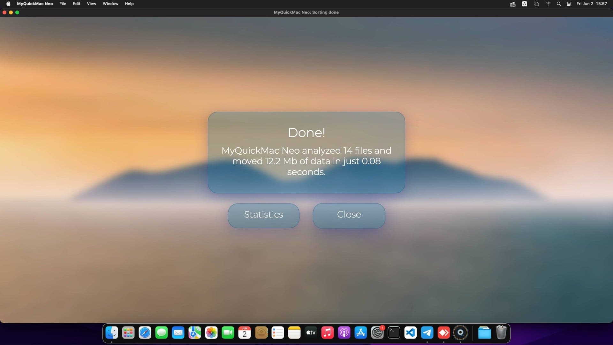Open Finder from the dock
613x345 pixels.
[x=112, y=333]
